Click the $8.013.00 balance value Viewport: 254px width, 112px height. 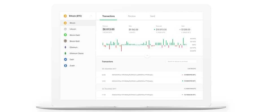click(109, 29)
